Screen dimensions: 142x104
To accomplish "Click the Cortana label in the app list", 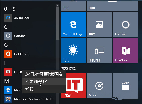I will [x=20, y=36].
